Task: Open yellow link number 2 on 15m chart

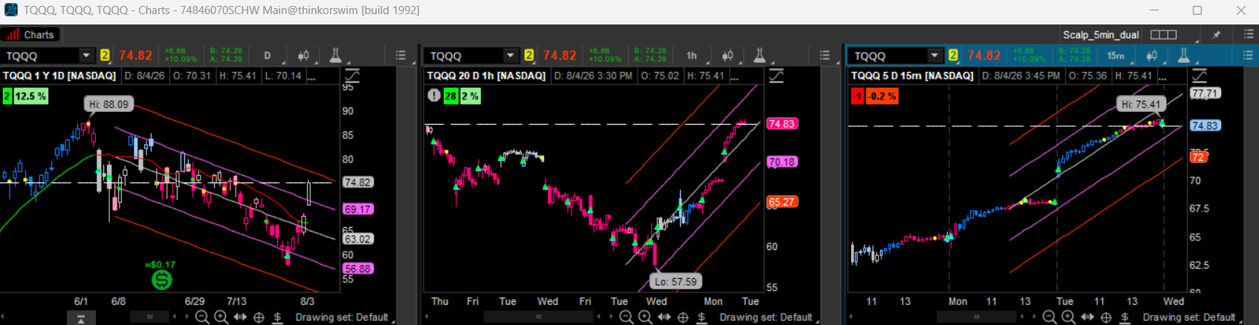Action: pos(953,56)
